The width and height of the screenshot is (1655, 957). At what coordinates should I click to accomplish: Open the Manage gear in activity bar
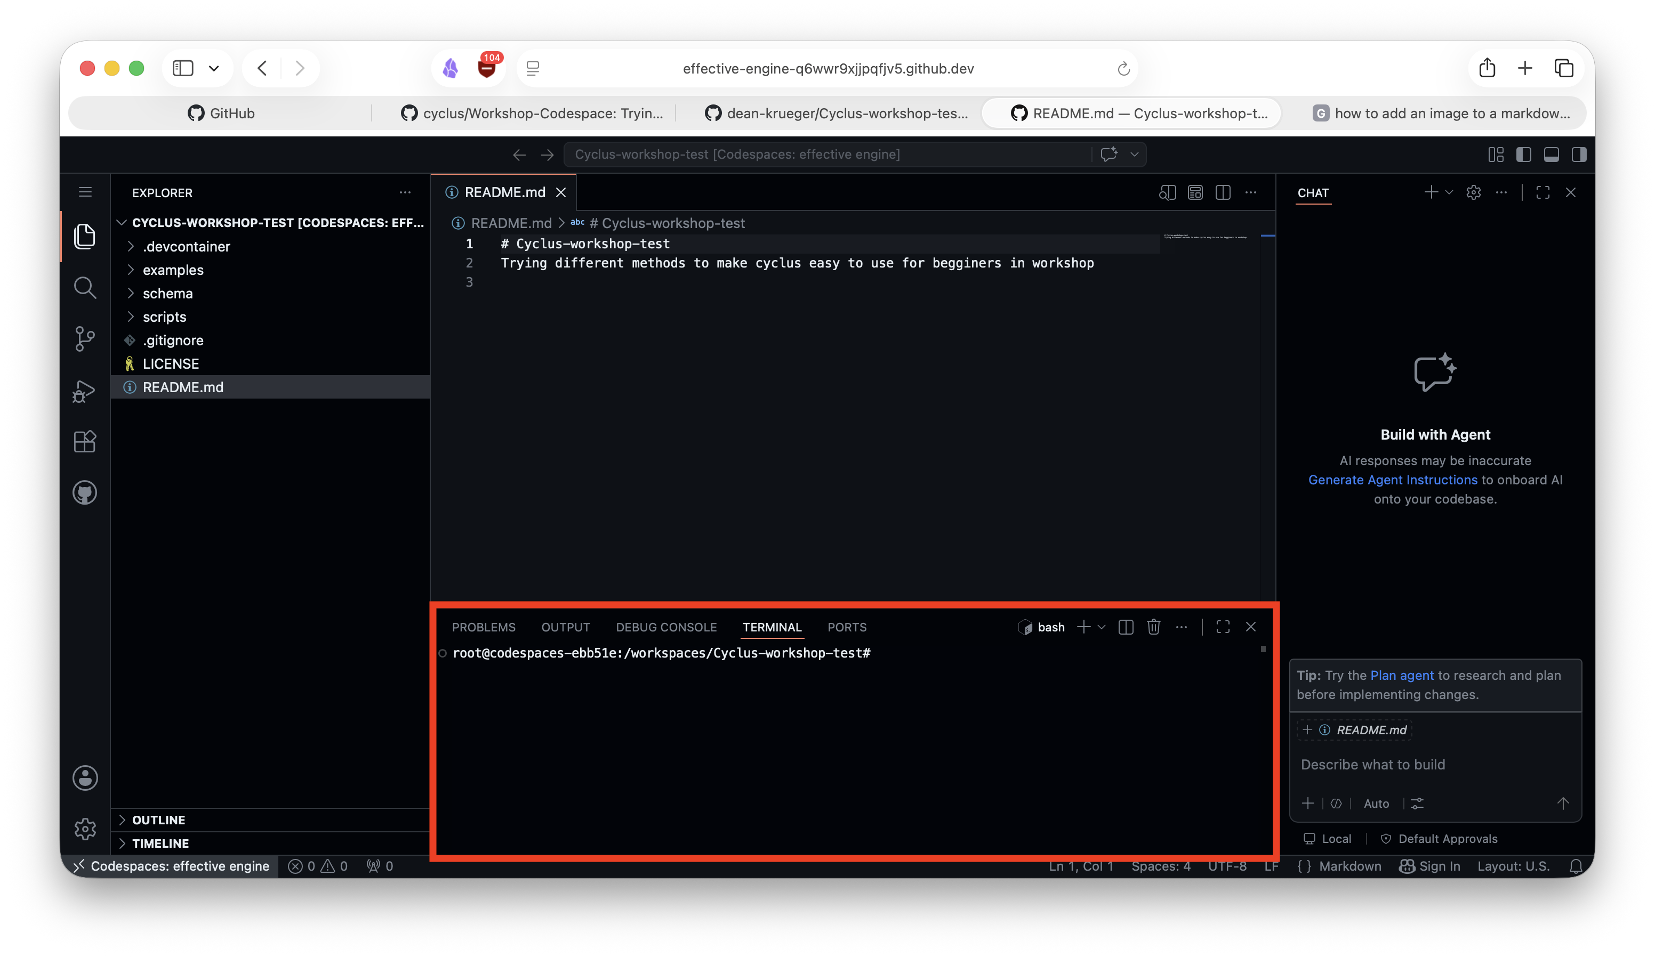(85, 829)
